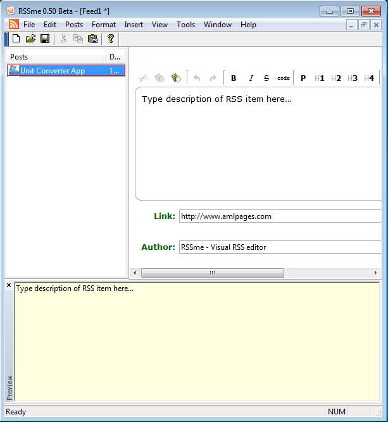Screen dimensions: 388x422
Task: Click the D... column header
Action: coord(115,57)
